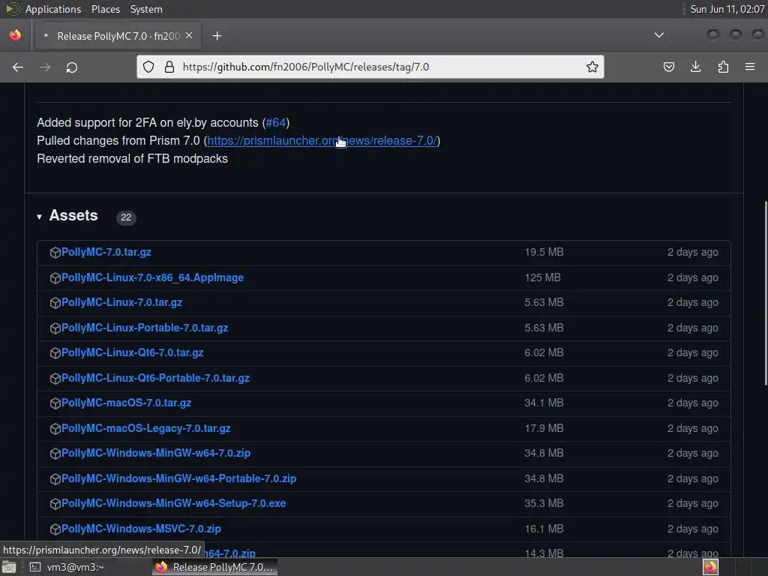View site security padlock info
The image size is (768, 576).
(169, 67)
